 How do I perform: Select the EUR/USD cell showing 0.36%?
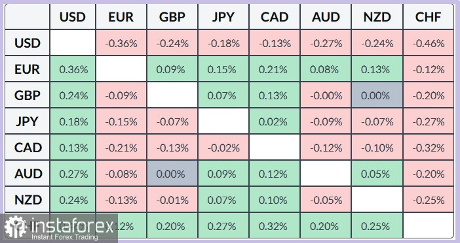[x=73, y=69]
